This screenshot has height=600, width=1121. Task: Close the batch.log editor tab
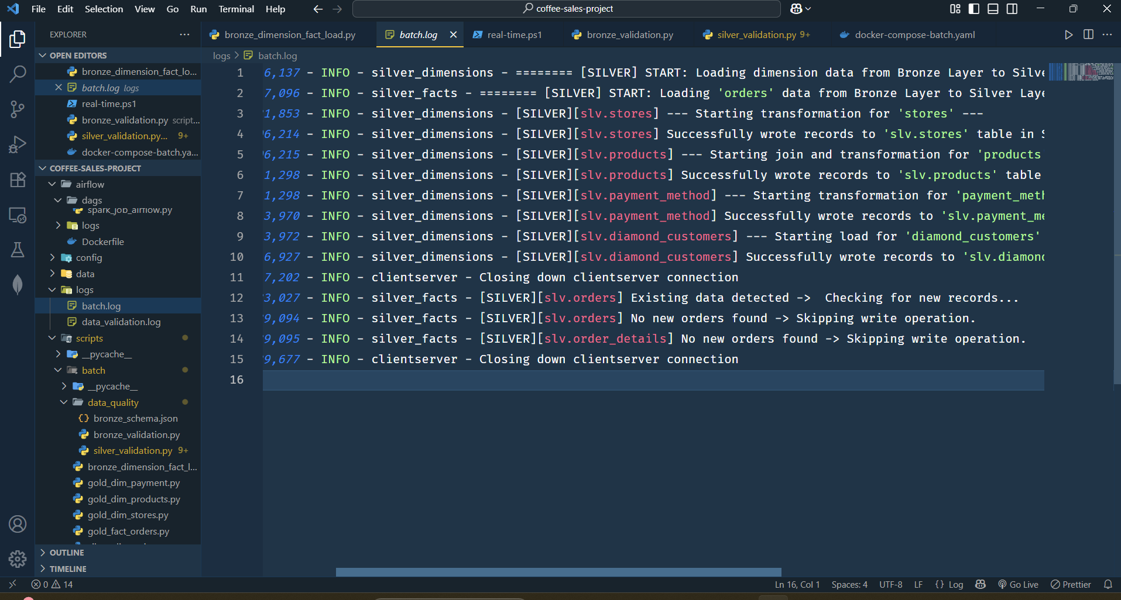click(x=453, y=35)
